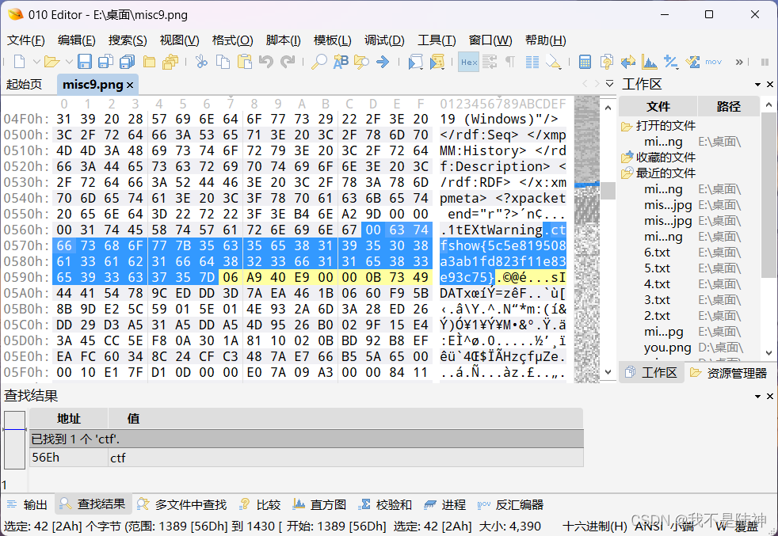This screenshot has width=778, height=536.
Task: Open you.png from the recent files list
Action: coord(665,347)
